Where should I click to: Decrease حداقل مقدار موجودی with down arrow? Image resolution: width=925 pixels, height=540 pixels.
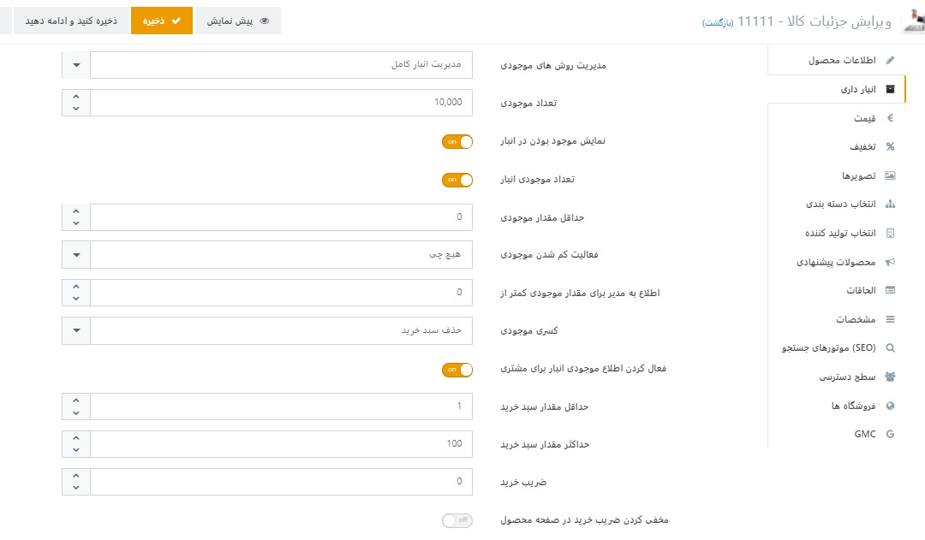click(75, 223)
